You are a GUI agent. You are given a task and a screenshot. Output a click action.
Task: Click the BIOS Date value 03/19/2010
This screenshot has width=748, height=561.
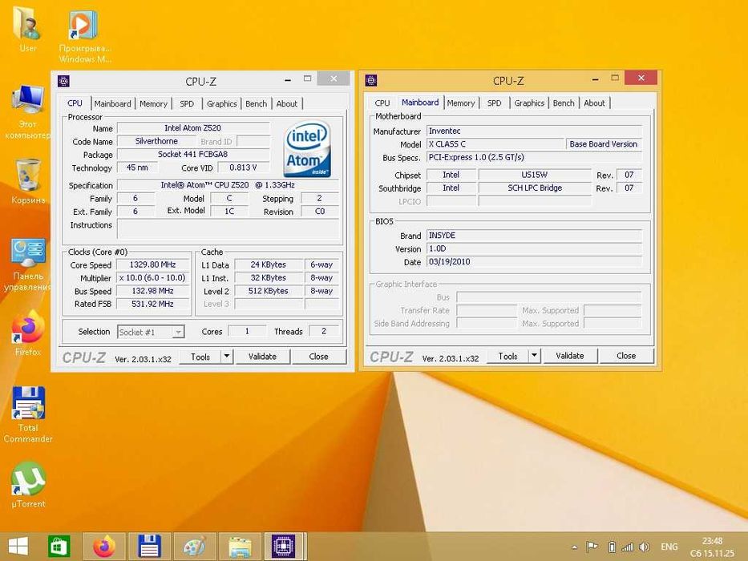[534, 261]
